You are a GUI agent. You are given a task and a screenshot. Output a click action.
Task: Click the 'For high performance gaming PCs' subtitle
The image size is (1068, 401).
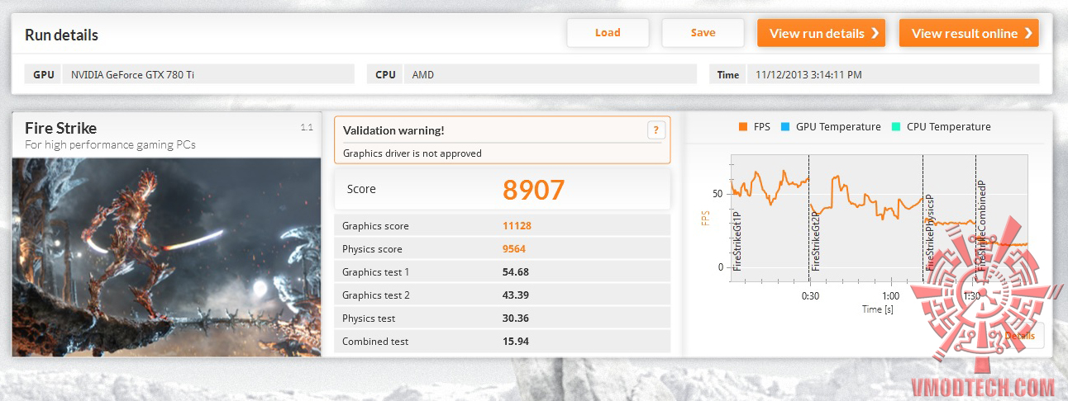(110, 144)
